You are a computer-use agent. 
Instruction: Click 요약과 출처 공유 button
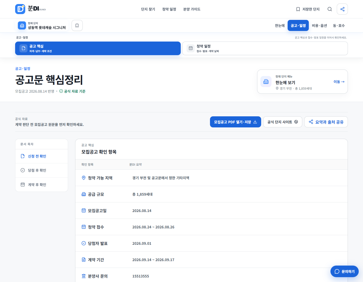pos(326,122)
